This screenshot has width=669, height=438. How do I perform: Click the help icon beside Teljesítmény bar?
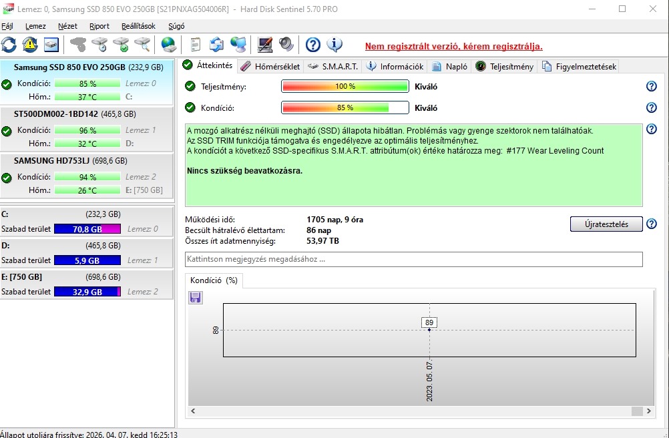[651, 87]
